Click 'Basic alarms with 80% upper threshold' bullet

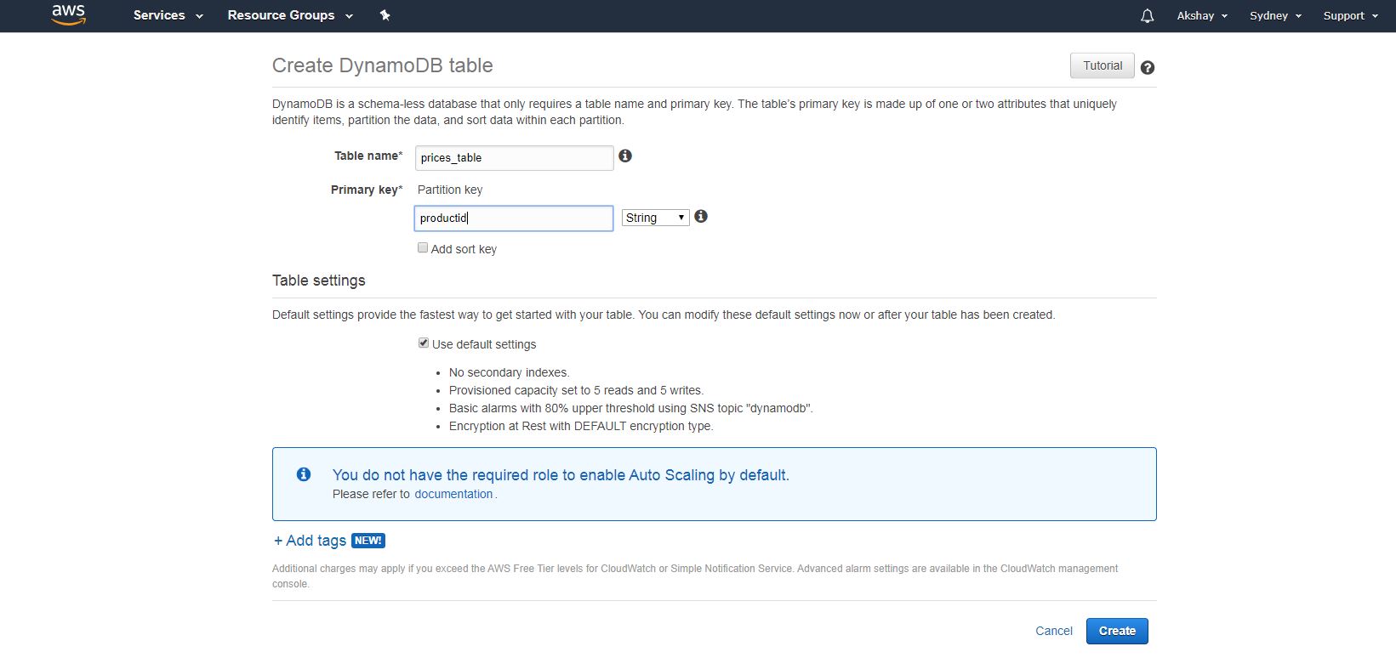(630, 408)
